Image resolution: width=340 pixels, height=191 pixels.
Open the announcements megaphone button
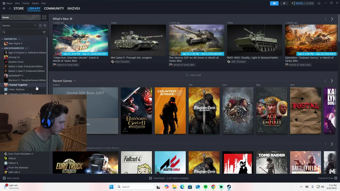[x=274, y=3]
